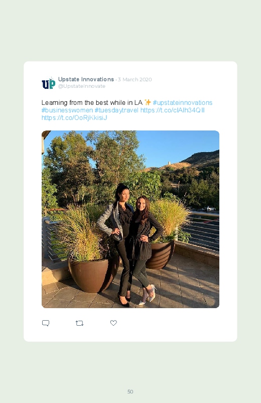Click the large brown planter beside gray blazer
Screen dimensions: 261x403
tap(93, 274)
